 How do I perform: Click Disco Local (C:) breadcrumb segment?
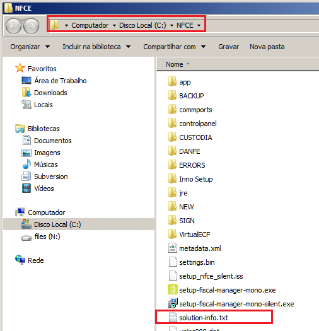[x=142, y=25]
